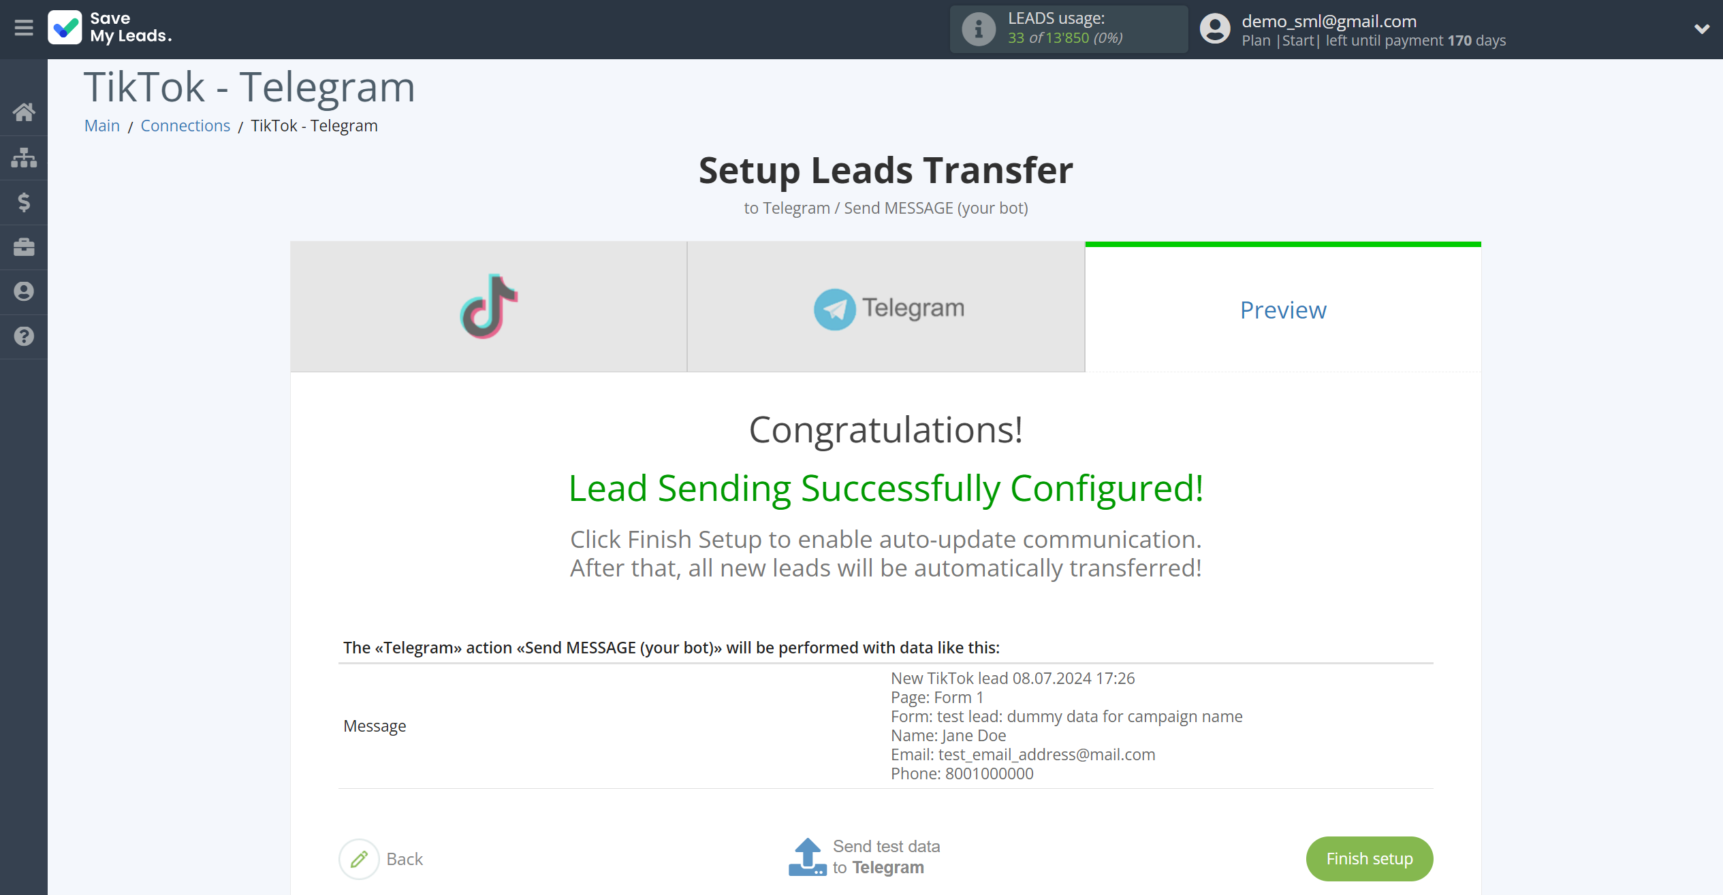Click the Finish setup button
The height and width of the screenshot is (895, 1723).
tap(1368, 858)
